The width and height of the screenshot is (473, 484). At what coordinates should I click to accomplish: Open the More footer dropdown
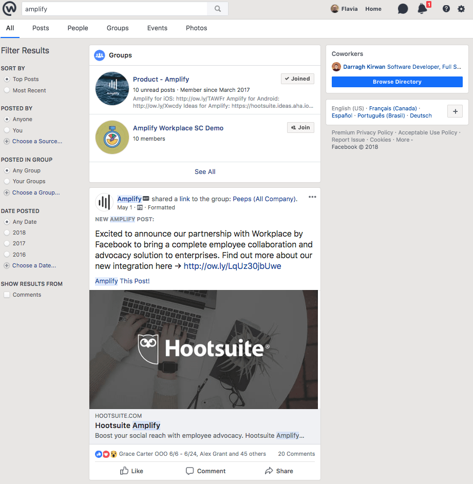pos(404,140)
